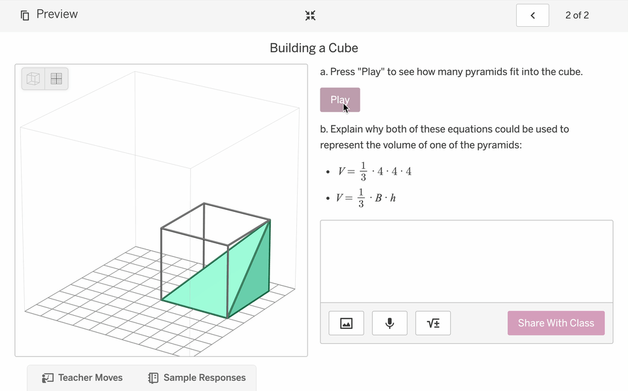Click the "2 of 2" page indicator
This screenshot has width=628, height=391.
(577, 15)
